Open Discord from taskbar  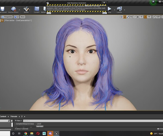click(x=50, y=133)
